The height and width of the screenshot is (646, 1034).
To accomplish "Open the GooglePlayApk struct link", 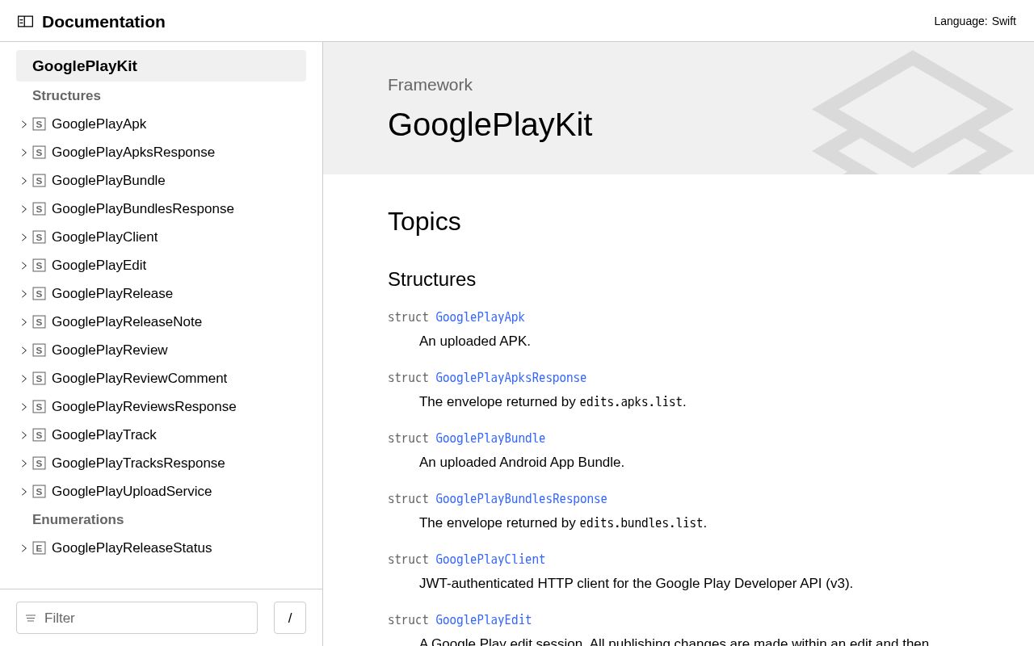I will [x=480, y=317].
